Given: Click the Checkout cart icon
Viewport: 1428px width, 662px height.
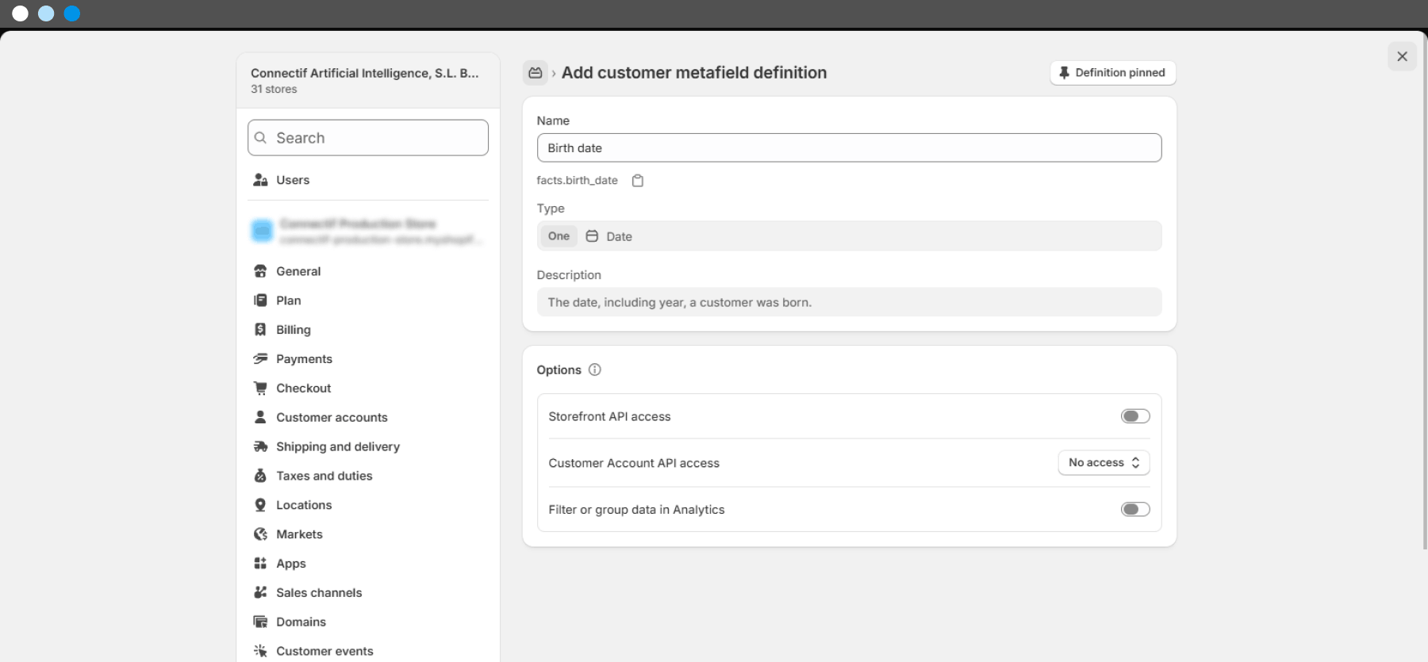Looking at the screenshot, I should click(x=260, y=388).
